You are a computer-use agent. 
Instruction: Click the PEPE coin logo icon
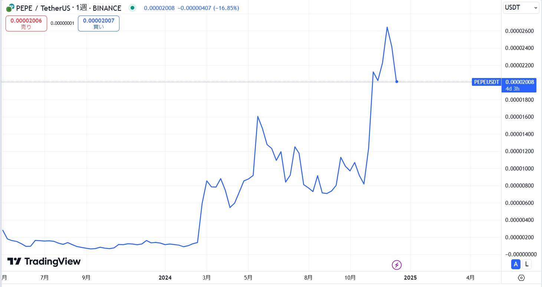click(10, 7)
